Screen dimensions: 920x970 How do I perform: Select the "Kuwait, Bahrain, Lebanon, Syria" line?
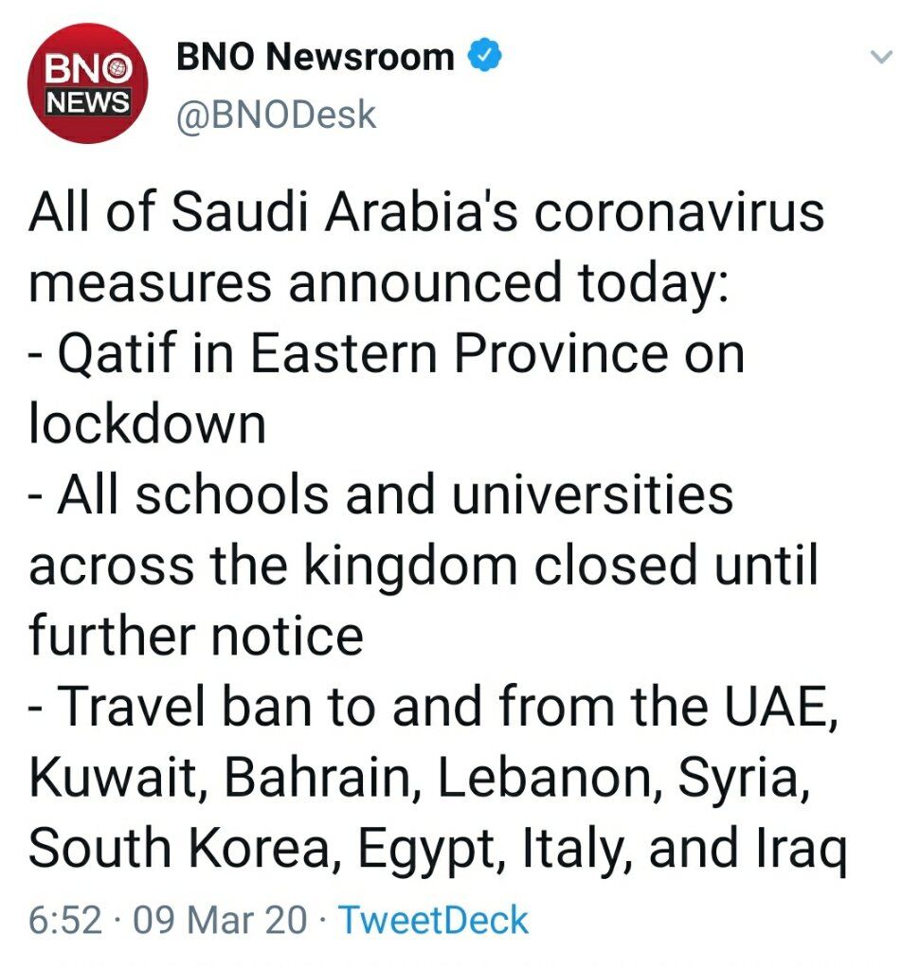coord(420,778)
